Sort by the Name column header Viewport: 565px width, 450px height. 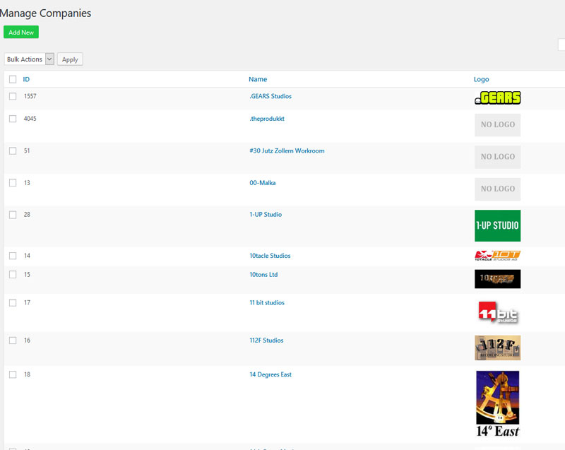[258, 79]
